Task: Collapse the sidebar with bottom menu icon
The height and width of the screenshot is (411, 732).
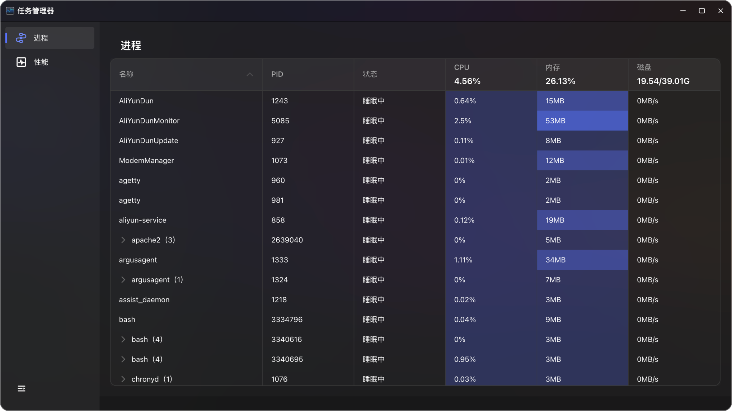Action: click(x=22, y=388)
